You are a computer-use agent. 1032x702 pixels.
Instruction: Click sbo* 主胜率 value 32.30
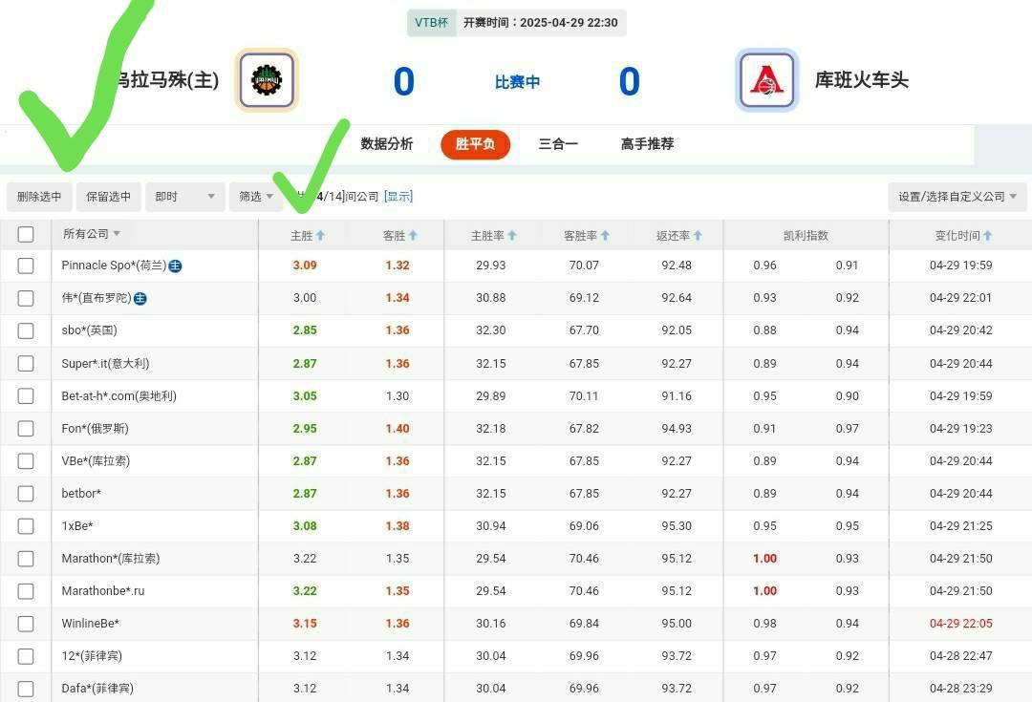[491, 330]
